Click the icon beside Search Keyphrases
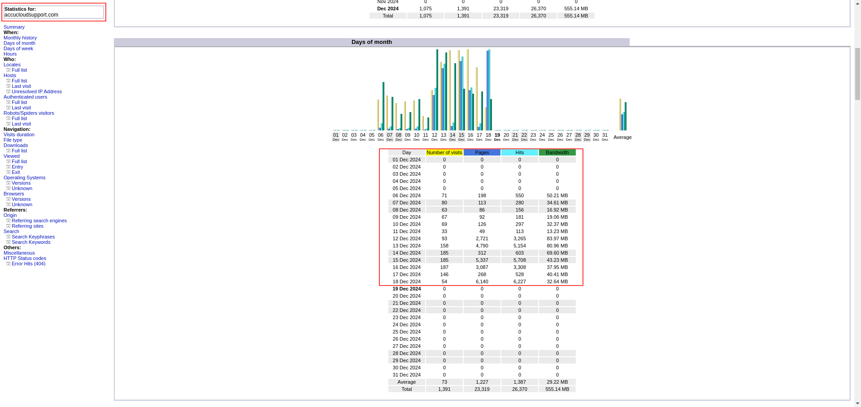The width and height of the screenshot is (861, 407). (8, 237)
